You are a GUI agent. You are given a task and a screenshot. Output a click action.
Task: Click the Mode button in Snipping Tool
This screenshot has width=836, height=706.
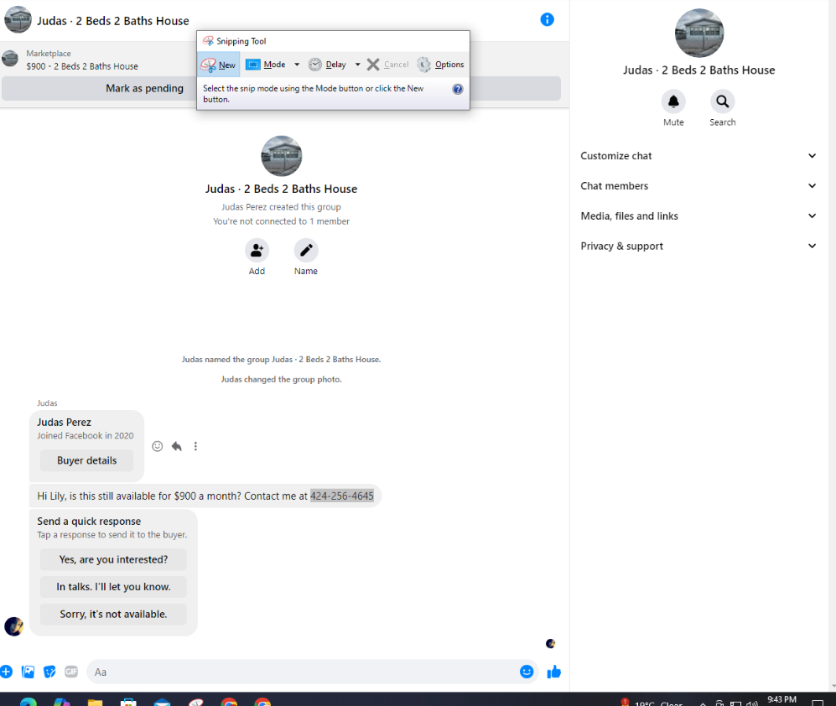click(x=266, y=65)
